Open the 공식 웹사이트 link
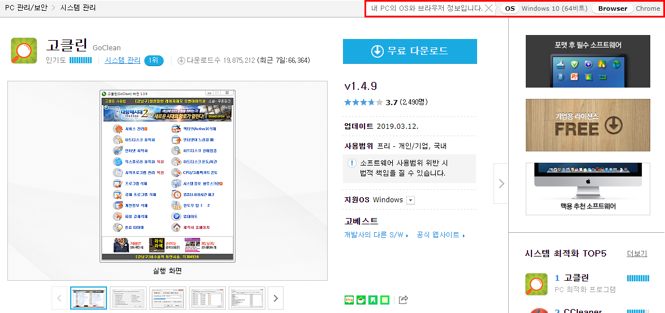 [x=441, y=234]
